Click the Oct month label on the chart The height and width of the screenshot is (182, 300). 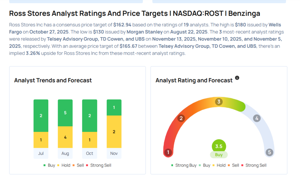click(90, 154)
